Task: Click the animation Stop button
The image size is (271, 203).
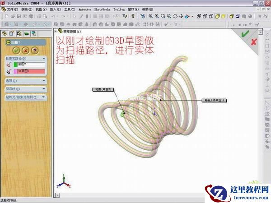Action: (x=239, y=25)
